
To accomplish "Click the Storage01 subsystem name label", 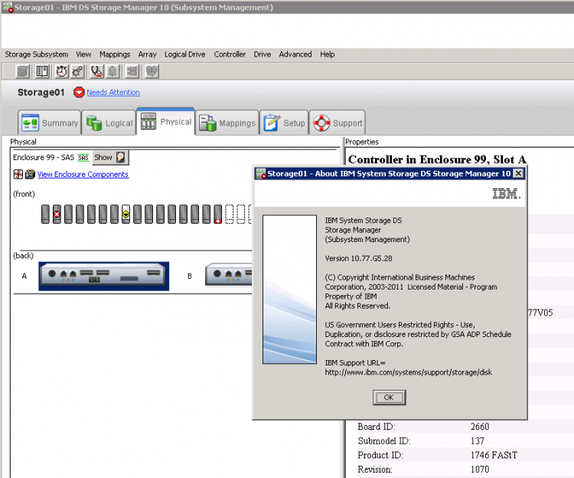I will (x=41, y=92).
